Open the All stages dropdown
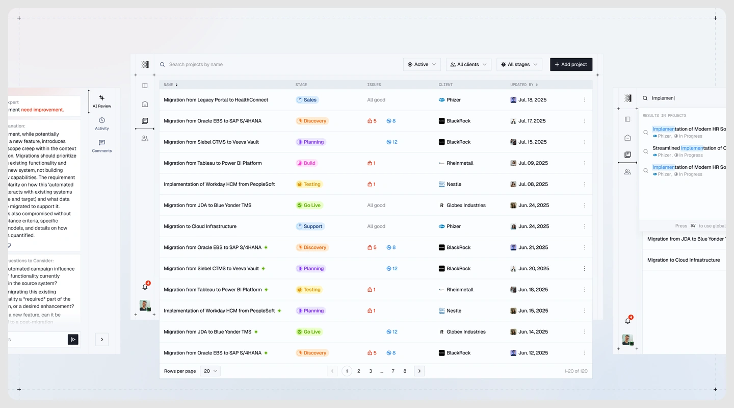734x408 pixels. [519, 64]
